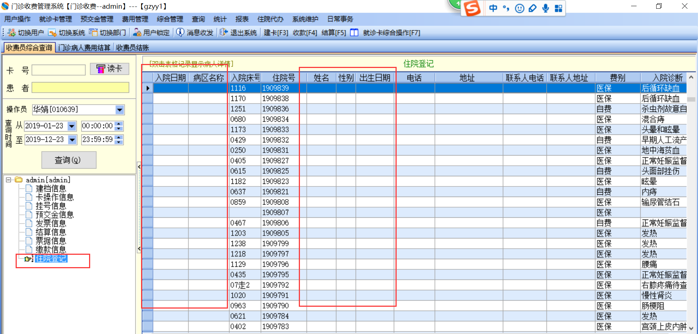This screenshot has width=698, height=334.
Task: Click the 用户锁定 user lock icon
Action: click(x=137, y=33)
